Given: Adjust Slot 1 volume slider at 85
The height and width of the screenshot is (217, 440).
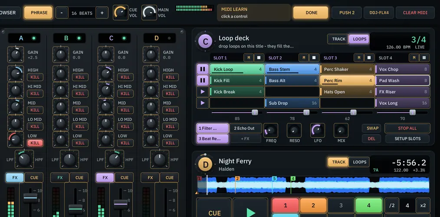Looking at the screenshot, I should point(255,112).
